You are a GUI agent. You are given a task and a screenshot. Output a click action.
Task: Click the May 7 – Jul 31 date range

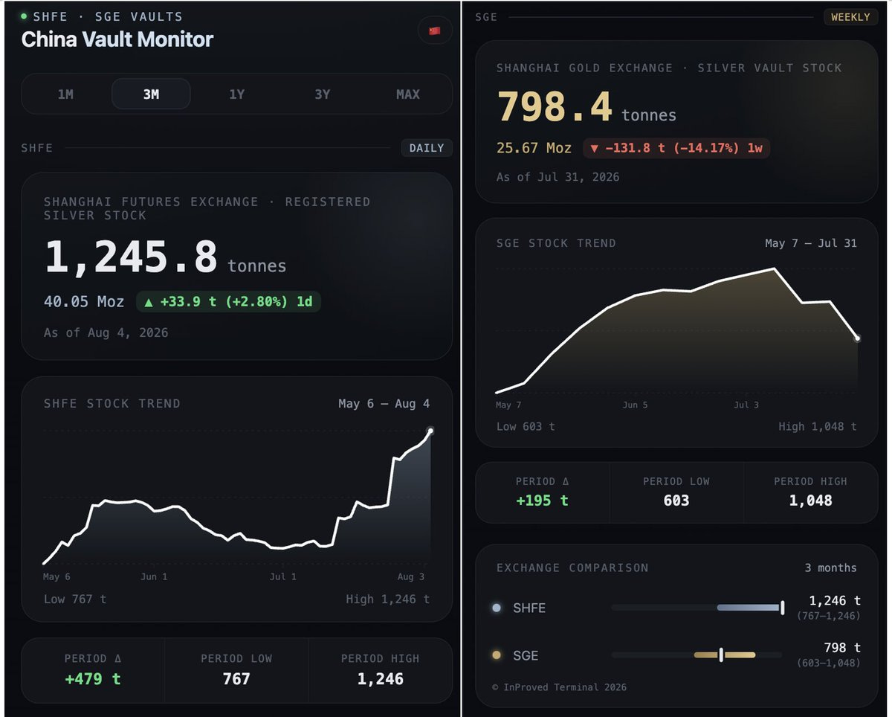coord(811,243)
